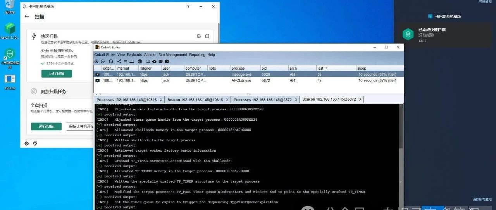Close the Processes 192.168.136.145@10816 tab
This screenshot has width=496, height=210.
(x=161, y=100)
